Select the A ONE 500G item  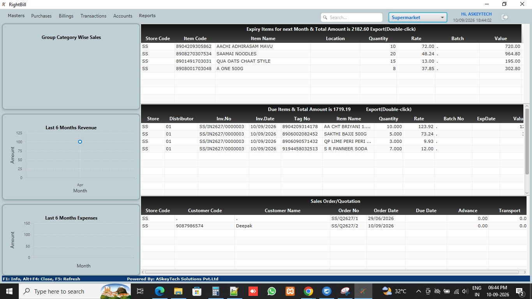pyautogui.click(x=230, y=69)
